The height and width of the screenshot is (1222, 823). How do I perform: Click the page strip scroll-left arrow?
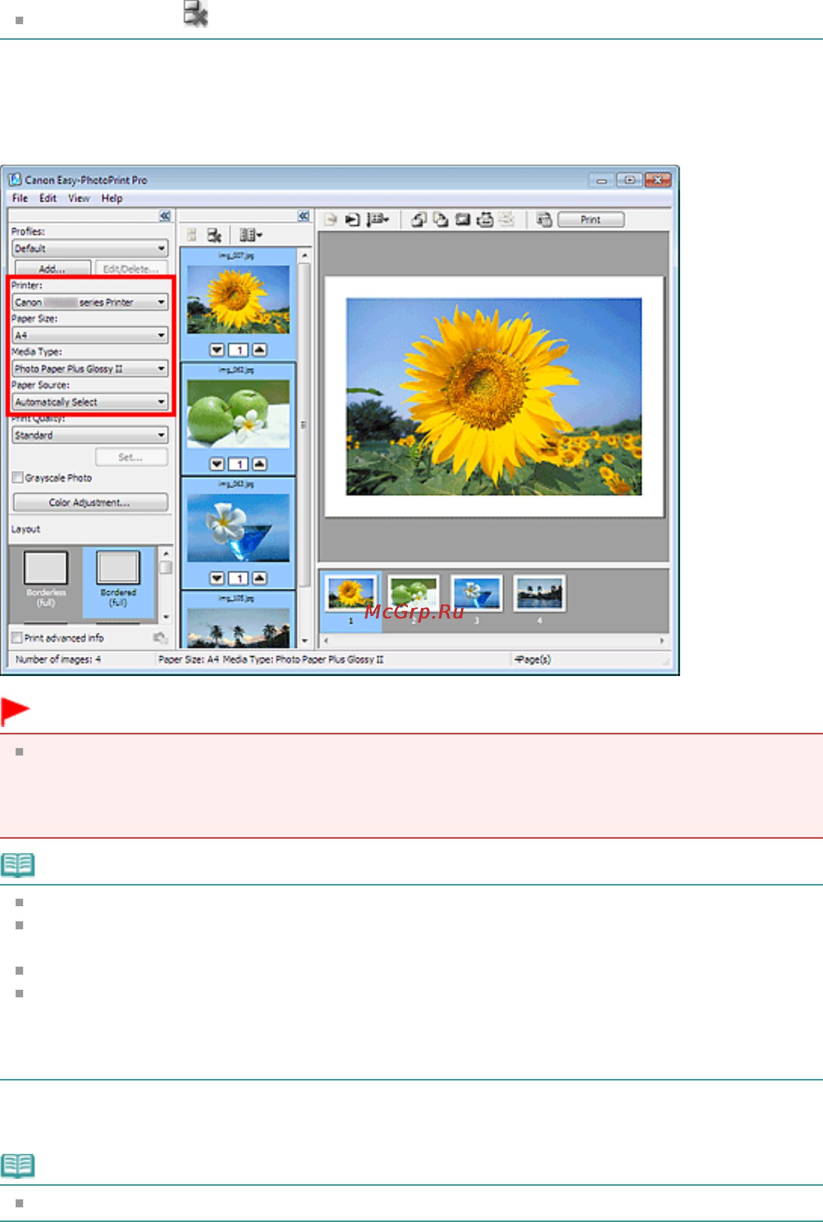coord(326,641)
